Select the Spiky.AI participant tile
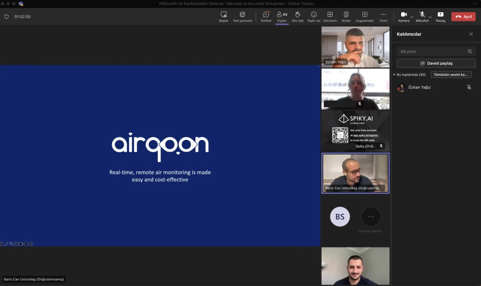 click(355, 131)
